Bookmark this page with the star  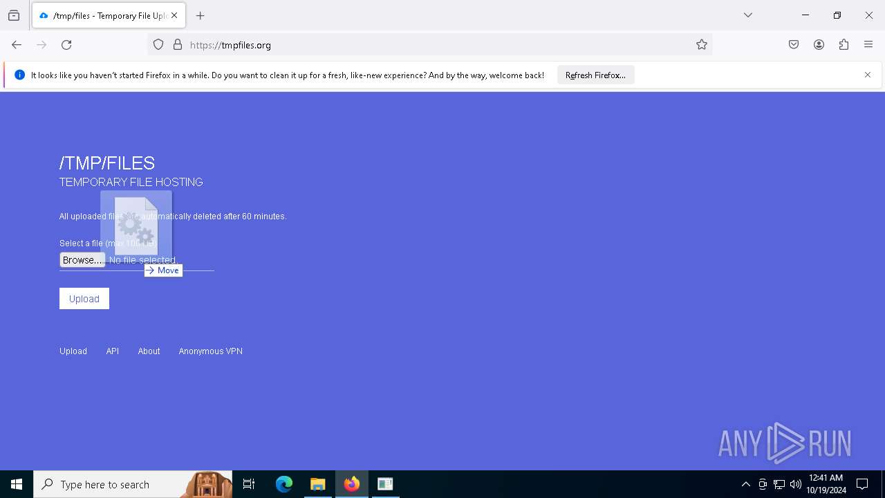tap(702, 45)
